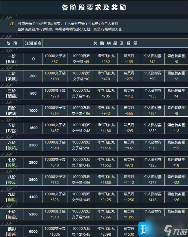
Task: Click the 帮贡丹 *135 cell
Action: point(129,59)
